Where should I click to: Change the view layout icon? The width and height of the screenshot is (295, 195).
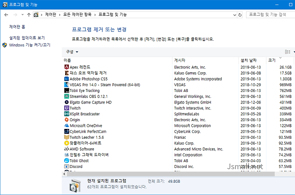click(288, 52)
